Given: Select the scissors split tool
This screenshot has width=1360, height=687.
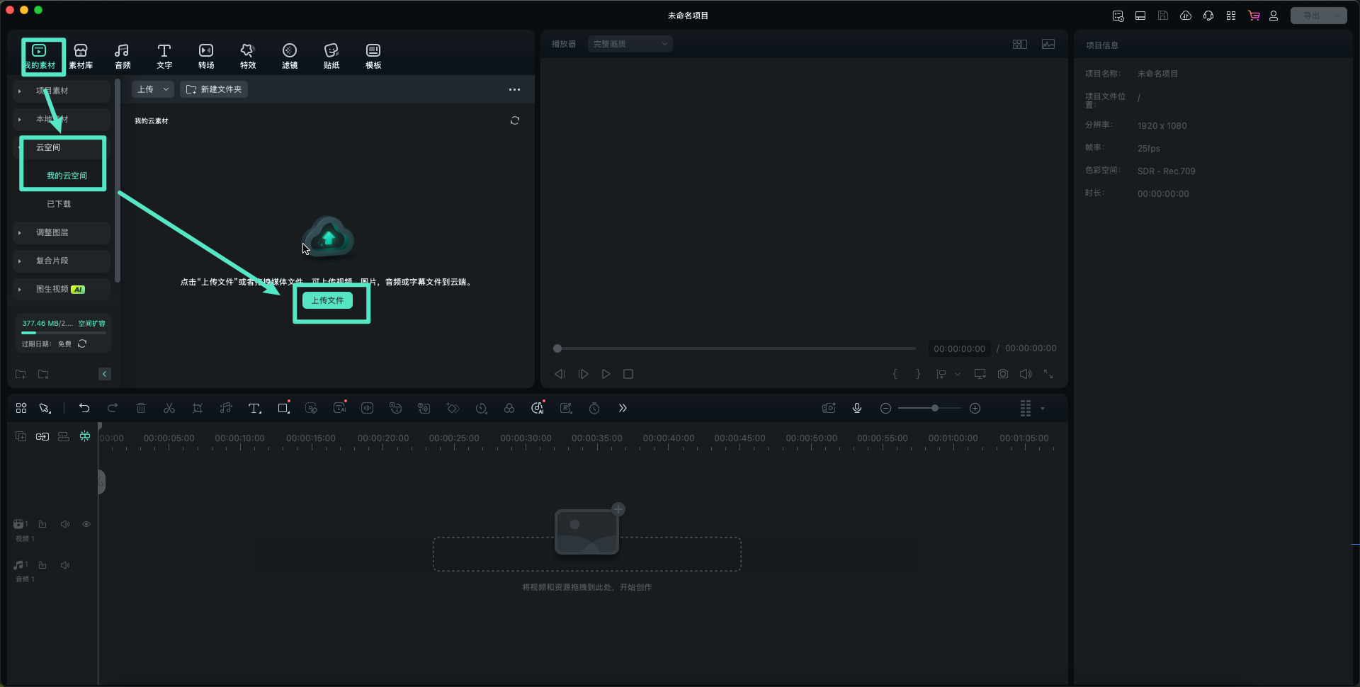Looking at the screenshot, I should tap(169, 408).
